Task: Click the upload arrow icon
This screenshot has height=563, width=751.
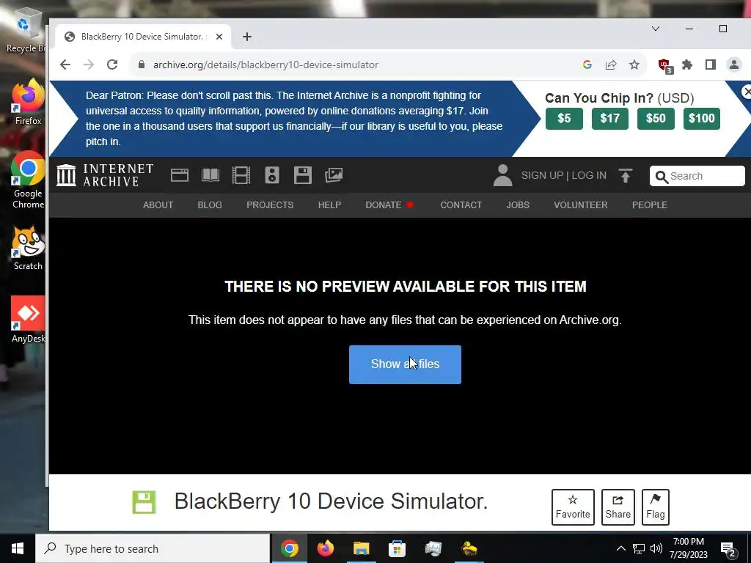Action: 626,176
